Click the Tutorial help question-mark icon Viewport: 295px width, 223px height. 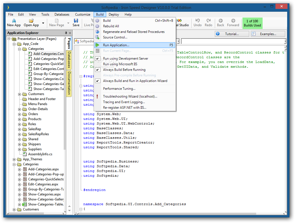(218, 34)
